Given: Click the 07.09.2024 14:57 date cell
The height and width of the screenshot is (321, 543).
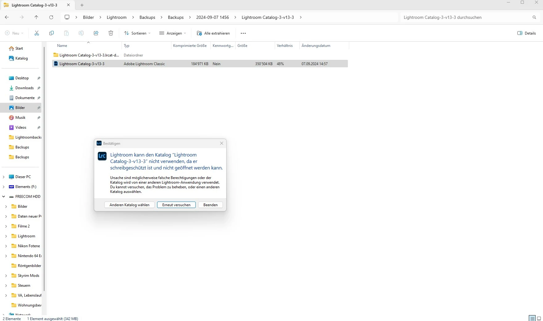Looking at the screenshot, I should pos(315,64).
